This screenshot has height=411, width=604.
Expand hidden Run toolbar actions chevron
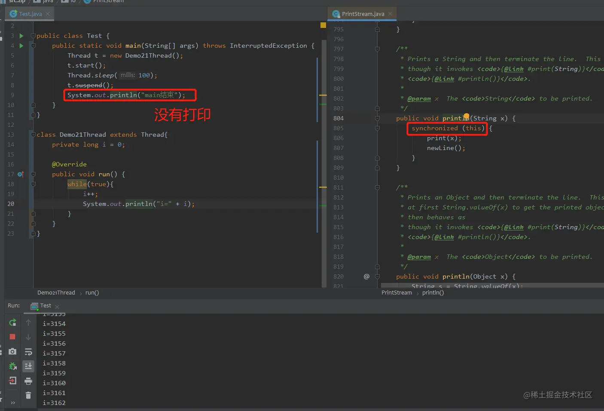click(x=13, y=403)
